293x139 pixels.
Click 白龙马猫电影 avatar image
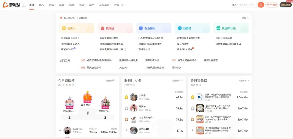[x=133, y=119]
